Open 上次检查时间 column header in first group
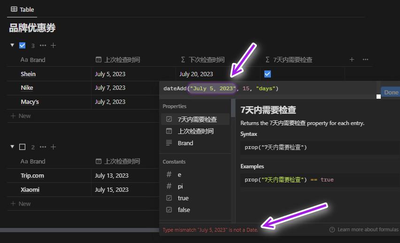 117,60
